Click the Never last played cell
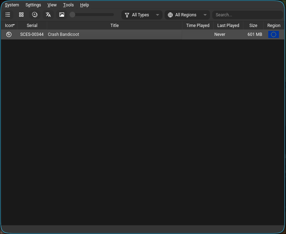The image size is (286, 234). coord(228,34)
